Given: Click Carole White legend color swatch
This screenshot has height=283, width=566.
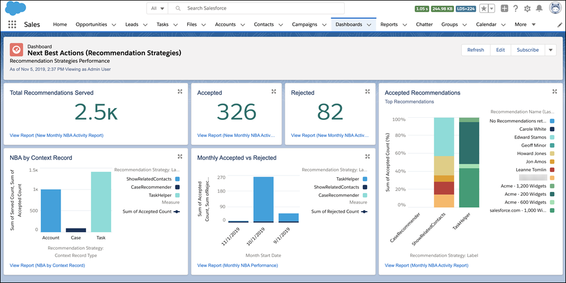Looking at the screenshot, I should (552, 129).
